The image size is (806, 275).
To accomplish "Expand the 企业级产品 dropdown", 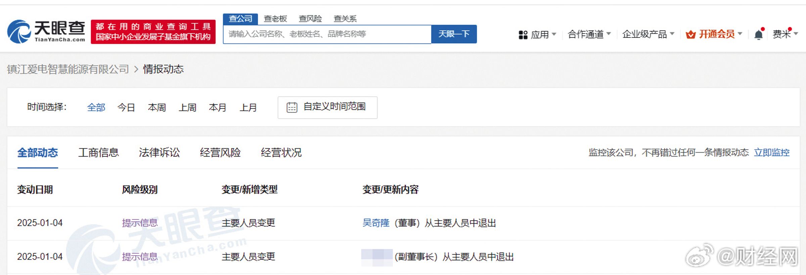I will click(648, 34).
